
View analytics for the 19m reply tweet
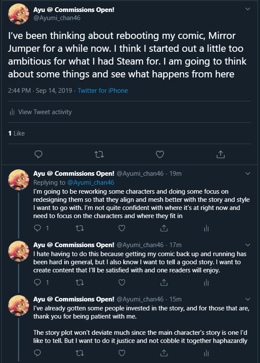(206, 228)
